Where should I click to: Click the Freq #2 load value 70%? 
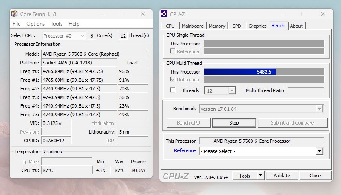[x=133, y=89]
